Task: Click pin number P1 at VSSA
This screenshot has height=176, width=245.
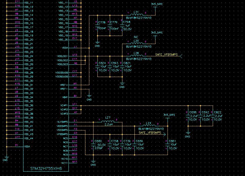Action: [17, 145]
